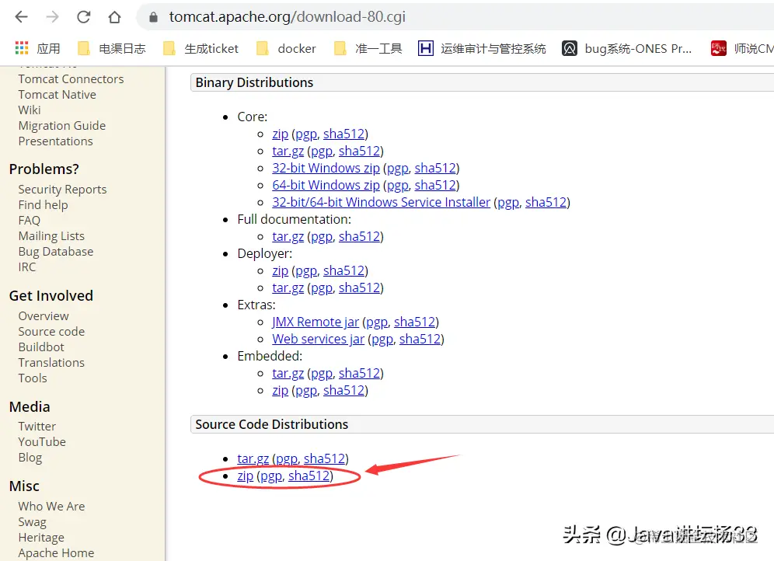Open Bug Database link
774x561 pixels.
pos(56,252)
